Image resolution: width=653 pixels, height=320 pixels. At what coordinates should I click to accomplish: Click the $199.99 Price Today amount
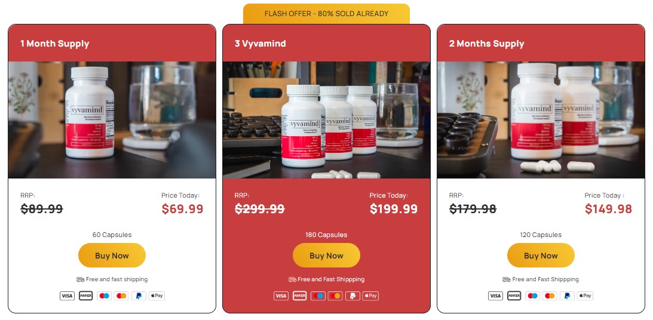coord(394,209)
